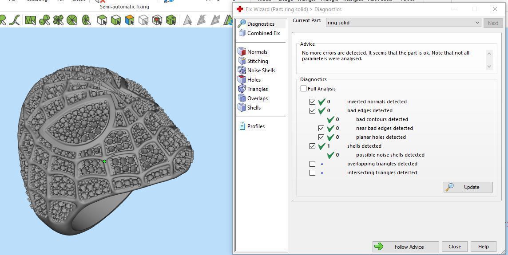
Task: Open the Triangles fixing step
Action: point(253,89)
